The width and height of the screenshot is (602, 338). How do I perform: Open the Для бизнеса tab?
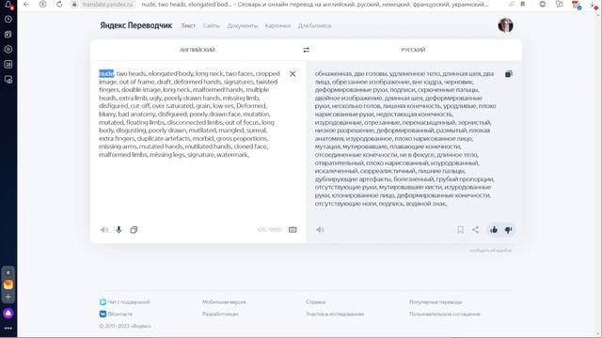314,25
